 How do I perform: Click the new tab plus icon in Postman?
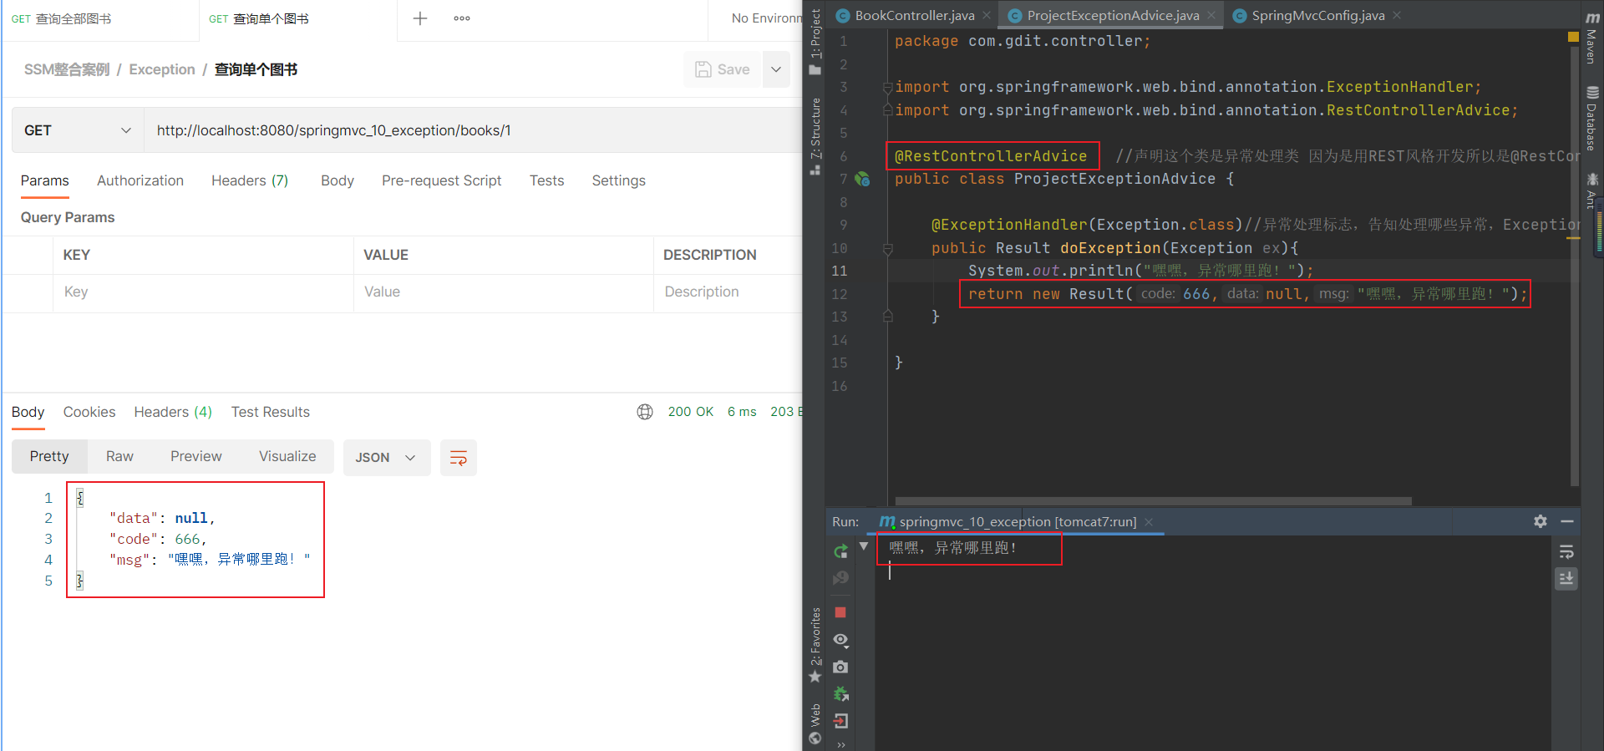pos(420,18)
